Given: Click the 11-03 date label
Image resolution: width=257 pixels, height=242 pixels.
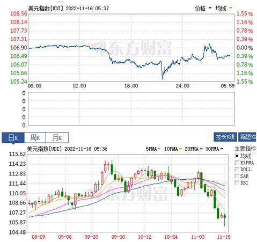Looking at the screenshot, I should 197,237.
